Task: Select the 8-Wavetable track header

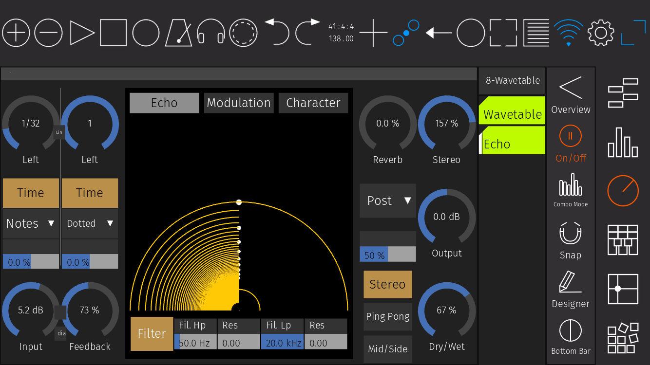Action: [512, 81]
